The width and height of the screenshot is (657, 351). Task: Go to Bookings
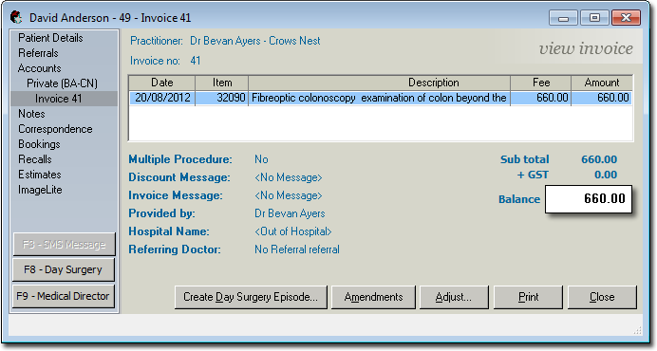(x=39, y=144)
